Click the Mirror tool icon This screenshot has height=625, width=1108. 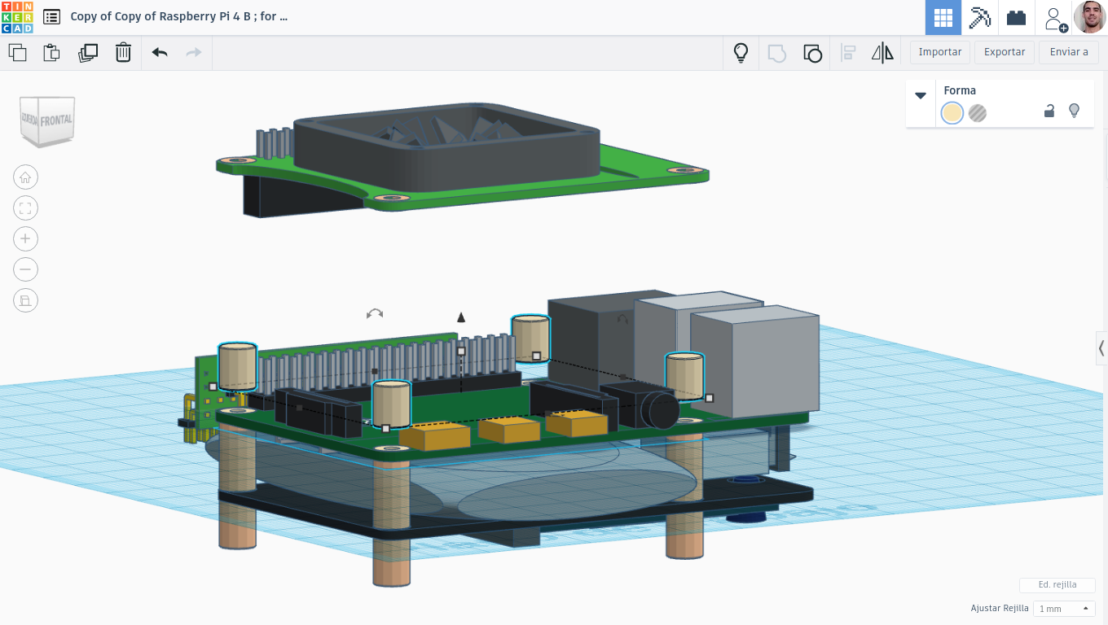click(882, 53)
